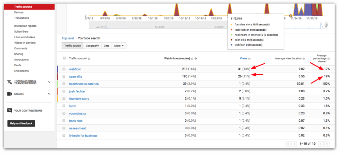Screen dimensions: 339x153
Task: Click the sort arrow next to Watch time
Action: [x=196, y=58]
